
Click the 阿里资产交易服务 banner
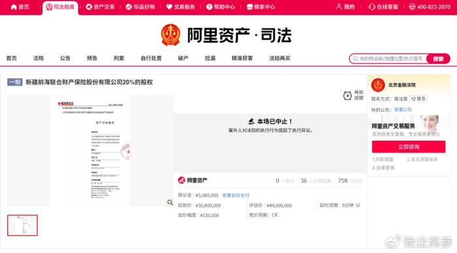tap(409, 126)
